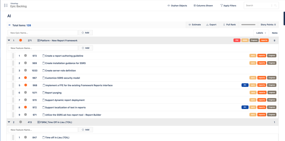Click the Pull Rank button

pos(229,25)
